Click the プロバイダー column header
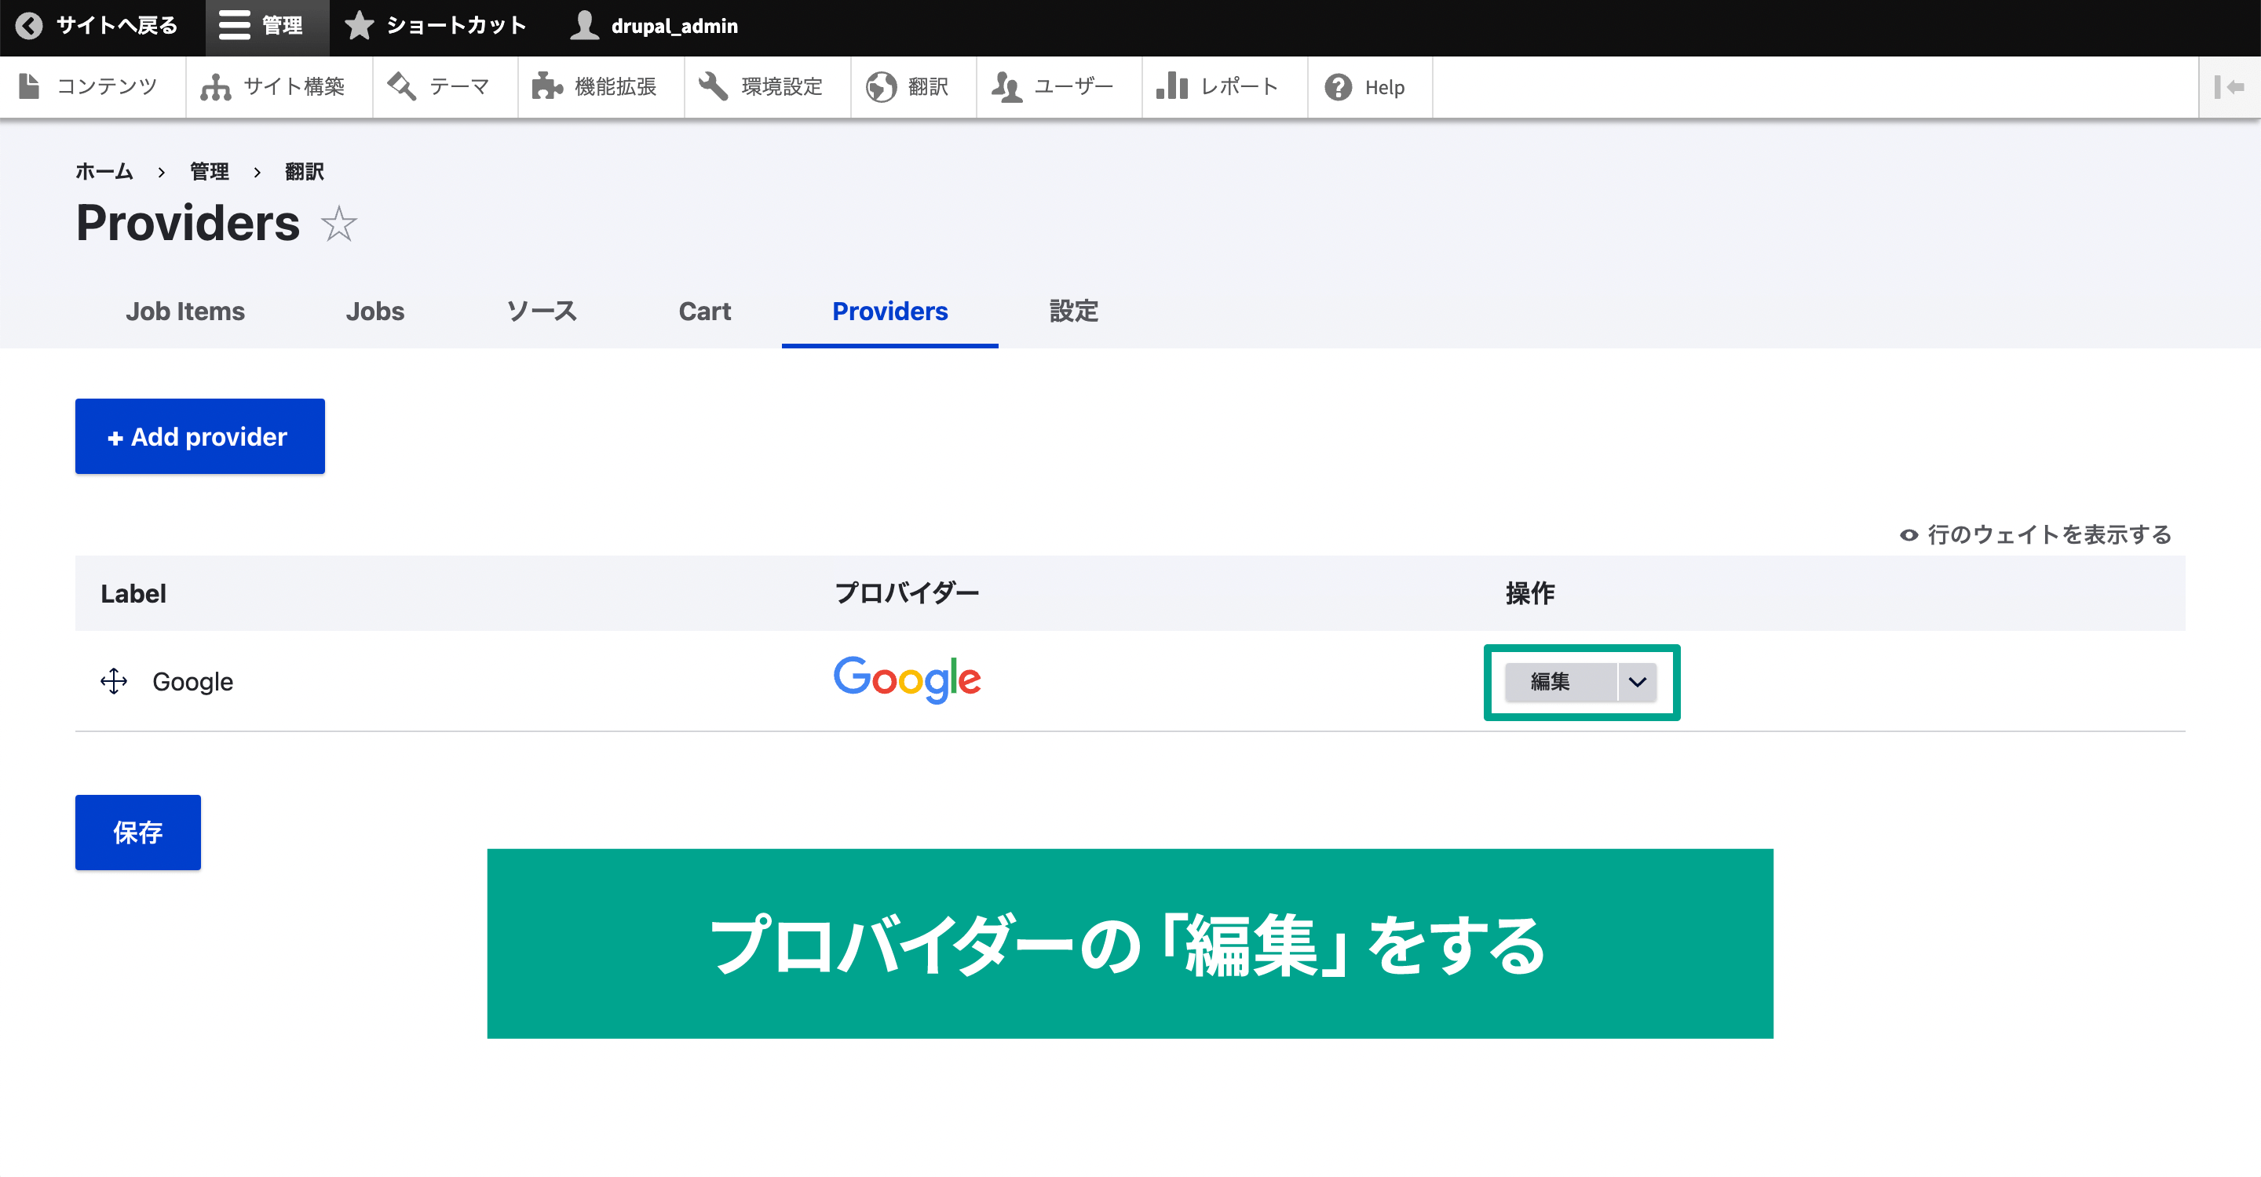2261x1177 pixels. [x=907, y=594]
